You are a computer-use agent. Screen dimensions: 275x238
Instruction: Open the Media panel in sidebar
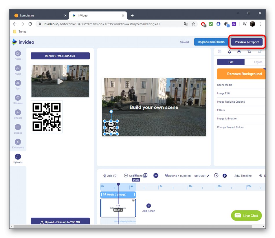[x=18, y=55]
